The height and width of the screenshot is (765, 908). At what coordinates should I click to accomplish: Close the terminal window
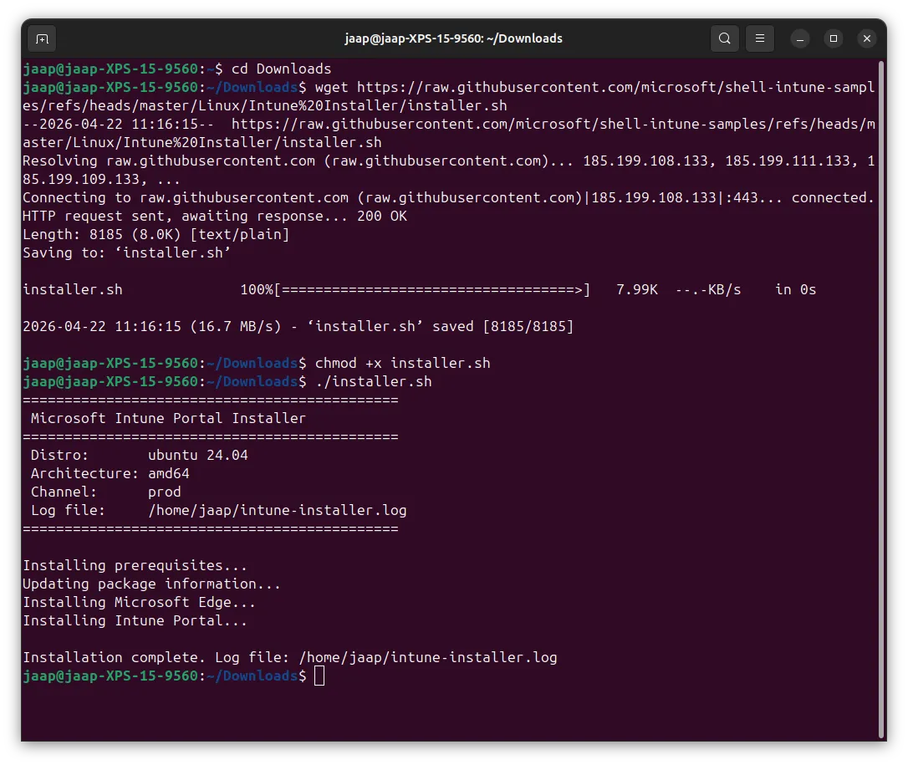[x=866, y=38]
